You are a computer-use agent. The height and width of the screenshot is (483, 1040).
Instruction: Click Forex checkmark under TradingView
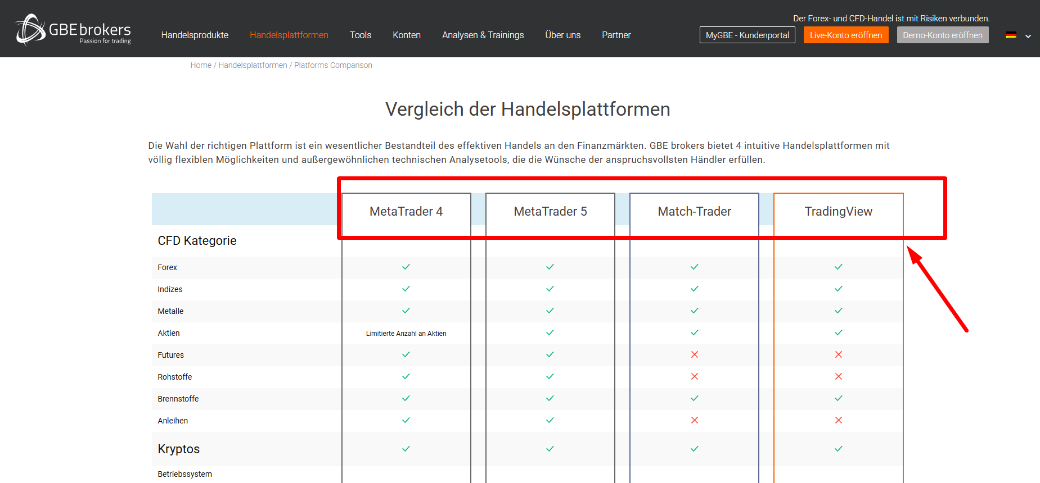point(839,267)
